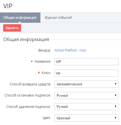The image size is (121, 125).
Task: Open the Способ удаления подписок combo box
Action: [86, 106]
